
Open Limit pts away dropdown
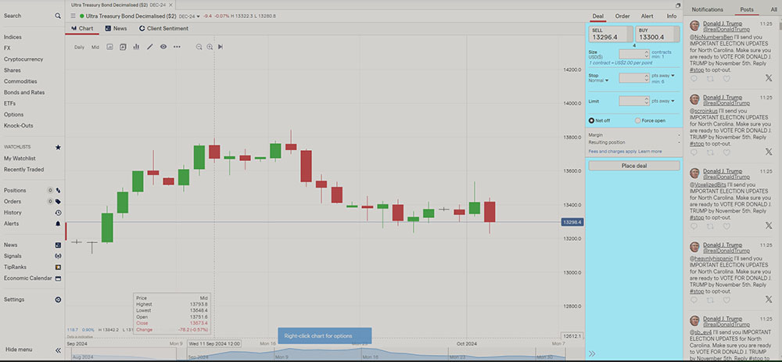pyautogui.click(x=661, y=101)
